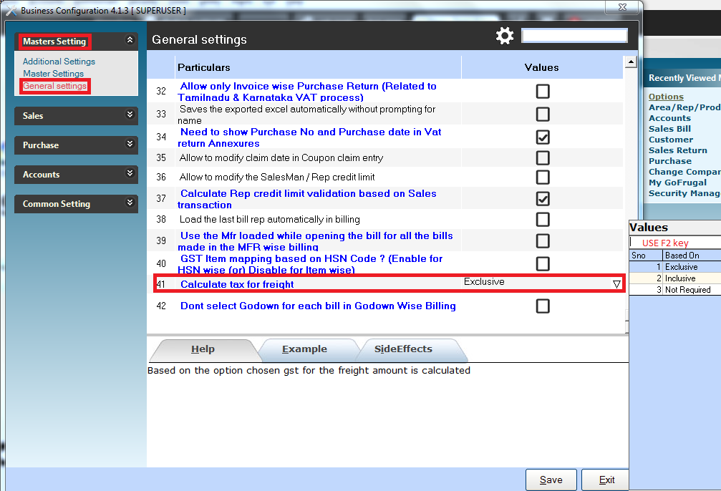This screenshot has height=491, width=721.
Task: Click the Particulars column header
Action: coord(318,67)
